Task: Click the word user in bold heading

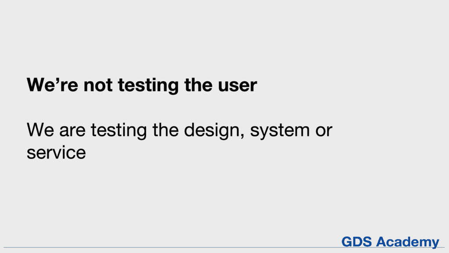Action: click(237, 86)
